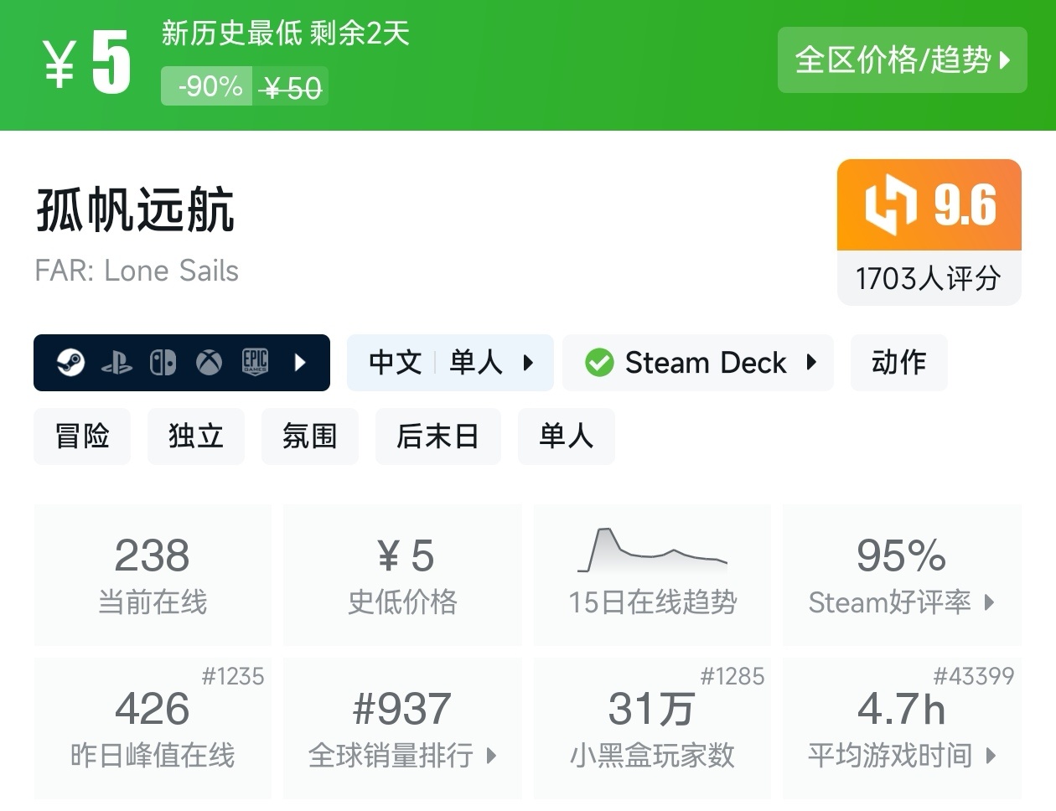Viewport: 1056px width, 811px height.
Task: Click the green Steam Deck verified checkmark
Action: [599, 363]
